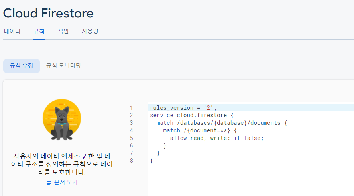Click the match /databases/{database}/documents line
This screenshot has width=354, height=196.
[x=222, y=123]
